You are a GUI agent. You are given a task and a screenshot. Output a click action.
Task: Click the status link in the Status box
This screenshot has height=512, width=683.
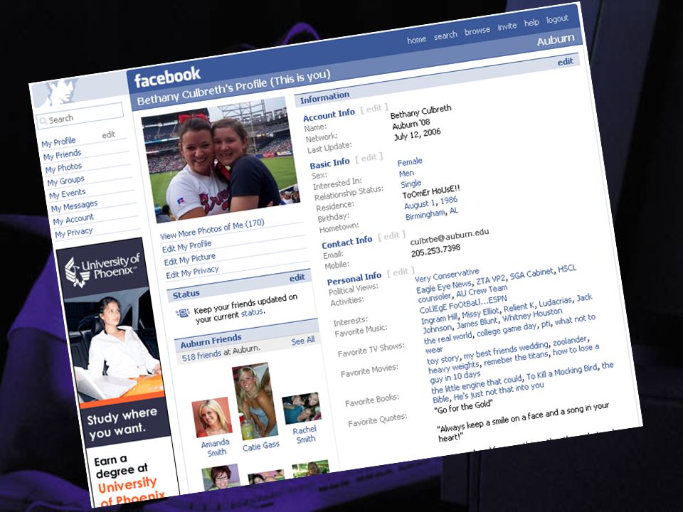pos(252,313)
